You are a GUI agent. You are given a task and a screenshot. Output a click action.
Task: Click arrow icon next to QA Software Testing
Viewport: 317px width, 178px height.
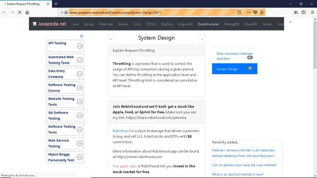tap(80, 116)
